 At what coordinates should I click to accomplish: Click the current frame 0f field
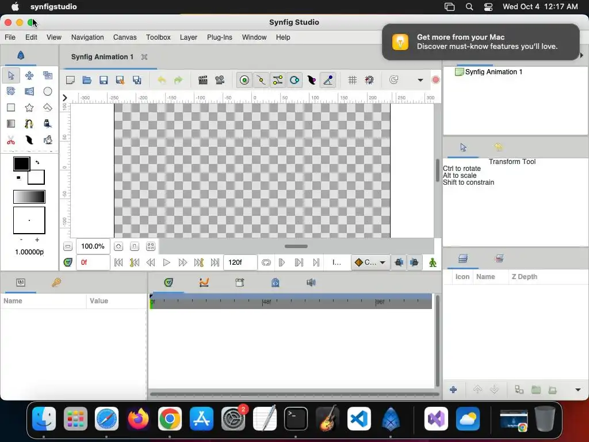(x=93, y=262)
